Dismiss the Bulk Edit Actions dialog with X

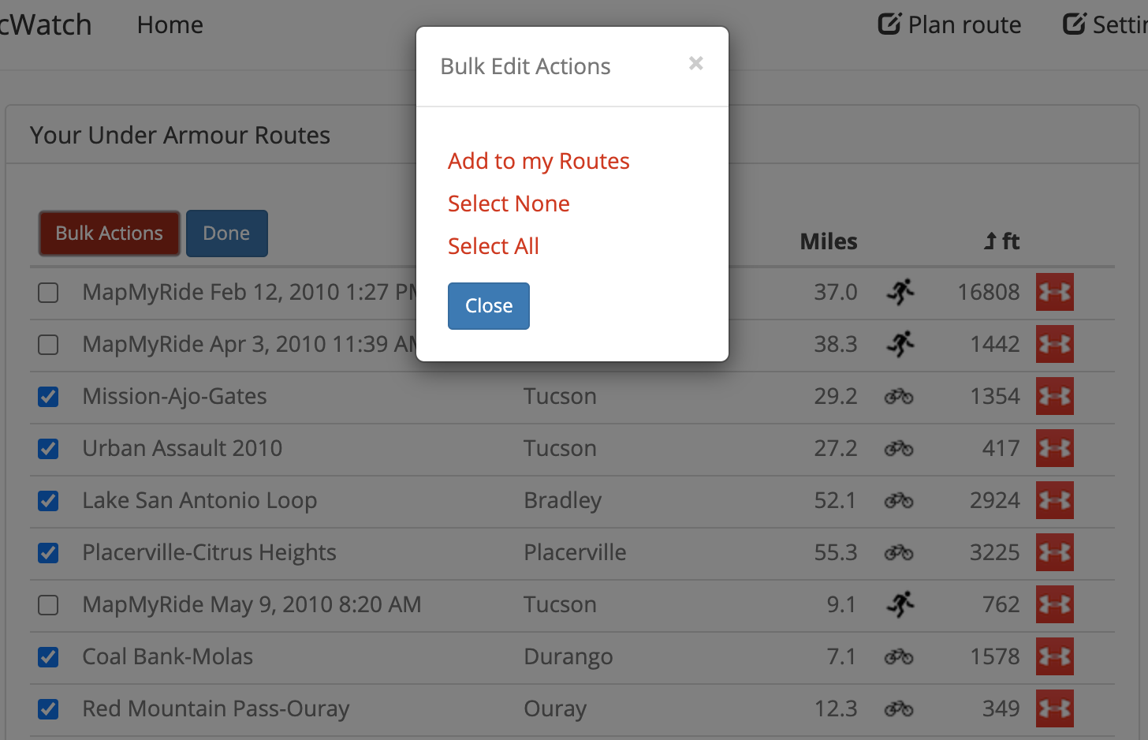[695, 63]
